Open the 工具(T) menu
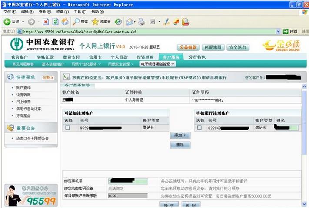The image size is (309, 208). click(x=80, y=12)
